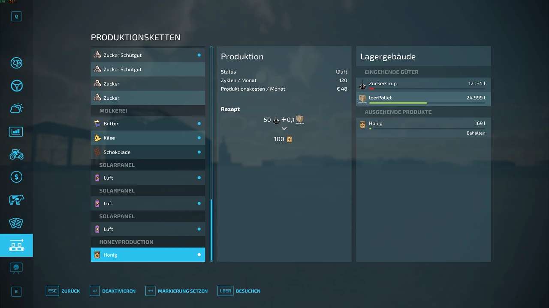Select the first Zucker Schüttgut entry
549x308 pixels.
point(148,55)
